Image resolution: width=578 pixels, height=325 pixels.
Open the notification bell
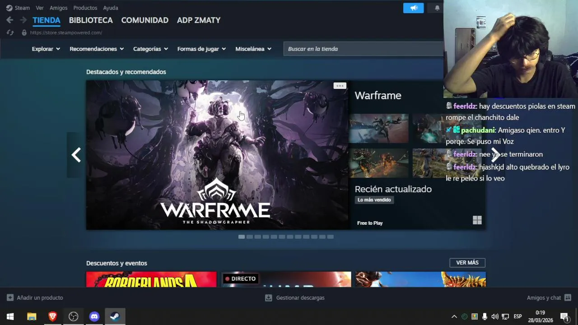pos(437,8)
